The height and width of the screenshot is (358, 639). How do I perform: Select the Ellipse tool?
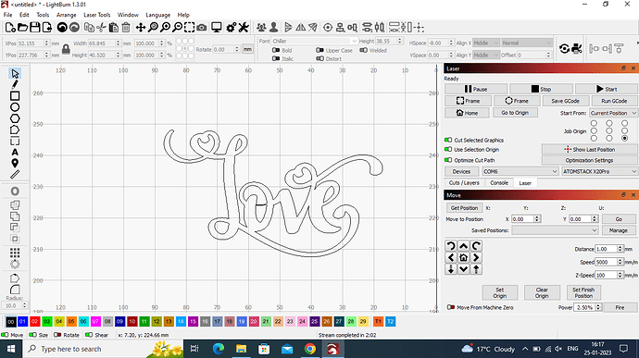(x=15, y=107)
